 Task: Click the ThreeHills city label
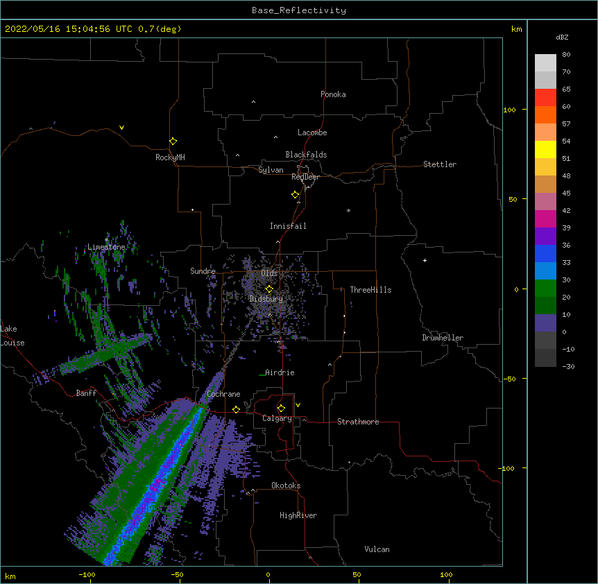coord(370,290)
